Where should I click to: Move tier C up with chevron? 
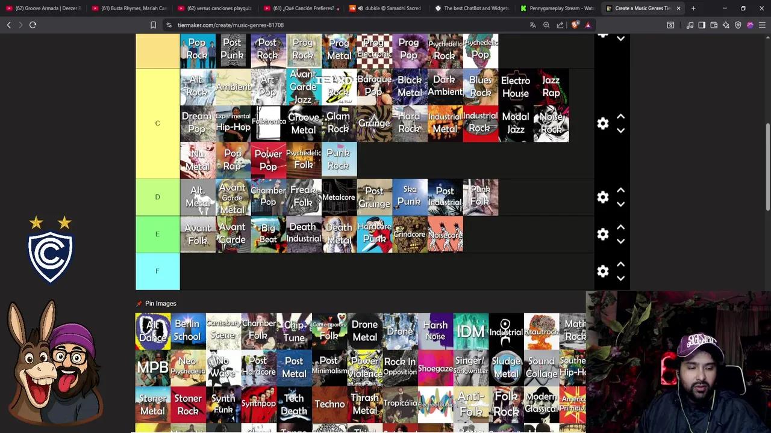click(x=620, y=117)
